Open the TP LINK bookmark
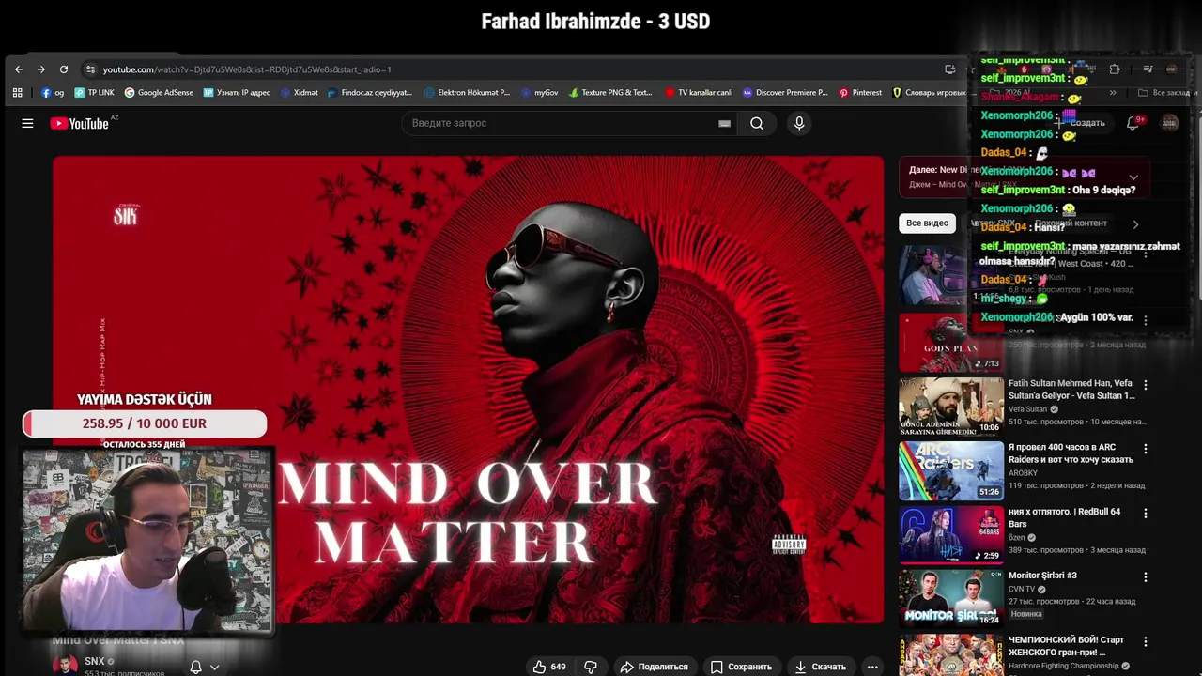1202x676 pixels. (x=94, y=93)
